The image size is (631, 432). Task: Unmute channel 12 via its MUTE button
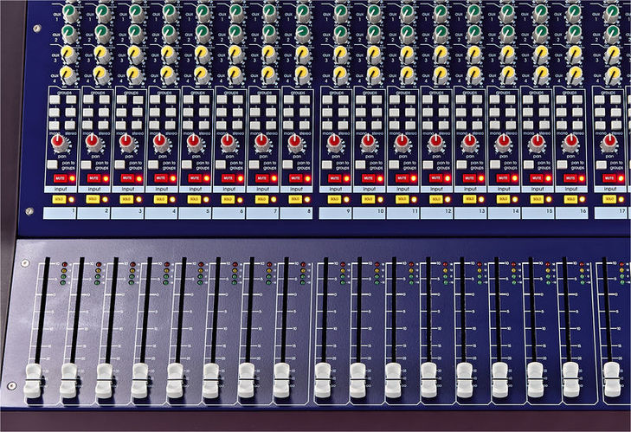click(x=435, y=178)
